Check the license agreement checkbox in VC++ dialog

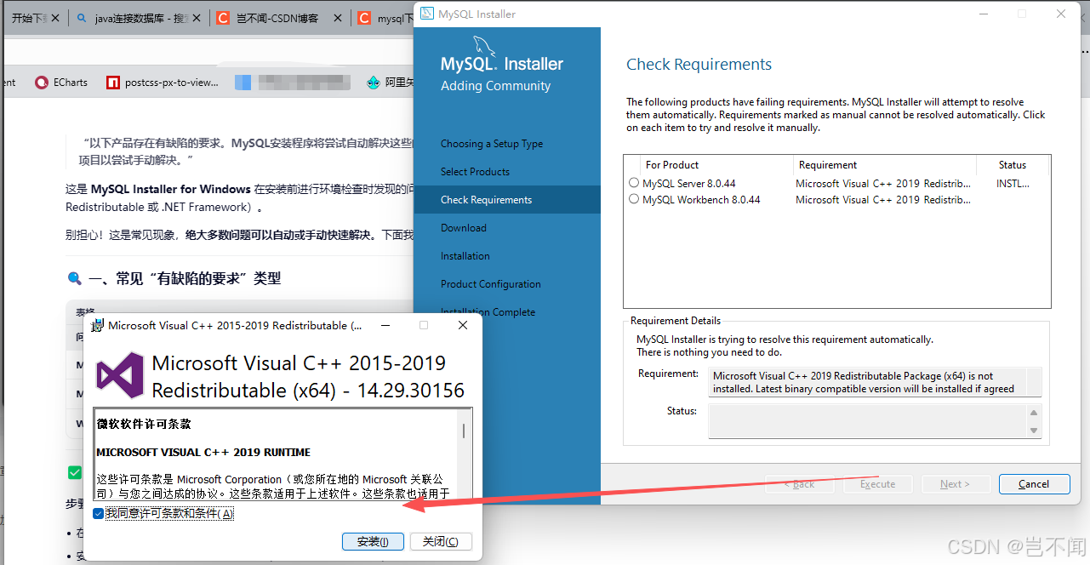coord(99,513)
